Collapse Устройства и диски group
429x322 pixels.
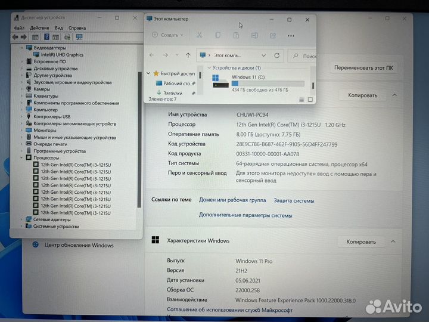(209, 67)
